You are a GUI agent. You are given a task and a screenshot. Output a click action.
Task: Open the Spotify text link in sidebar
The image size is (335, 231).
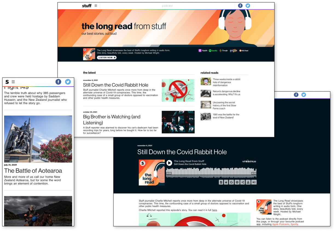[294, 224]
